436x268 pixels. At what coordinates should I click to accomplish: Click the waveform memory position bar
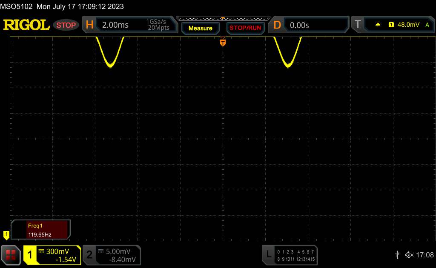coord(223,18)
